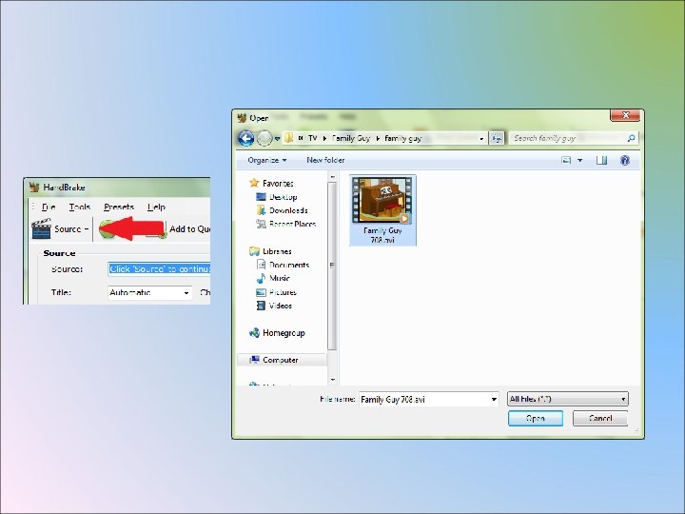Click the change view icon

566,161
